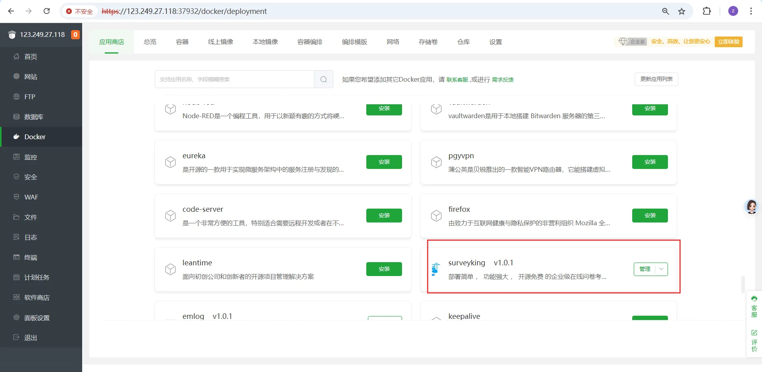This screenshot has height=372, width=762.
Task: Click the 客服 headset icon
Action: (x=754, y=299)
